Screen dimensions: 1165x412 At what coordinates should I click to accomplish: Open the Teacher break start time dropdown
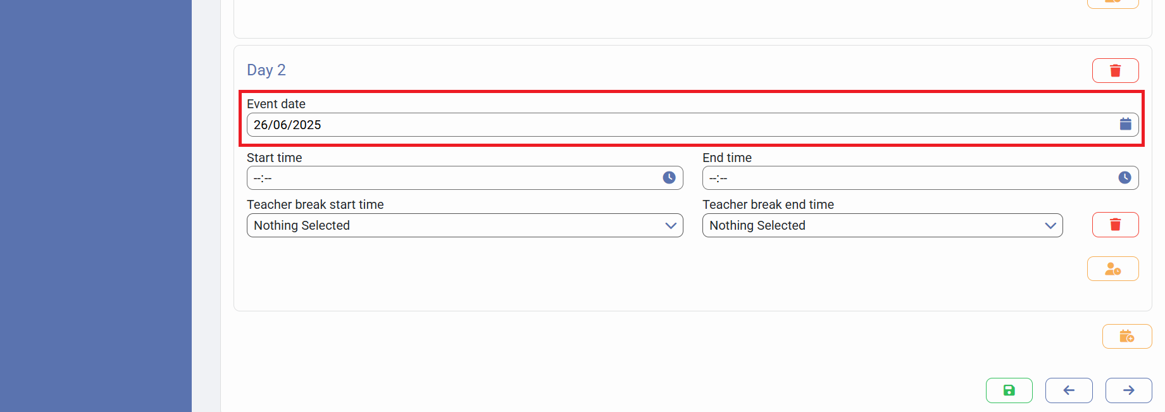(x=464, y=225)
